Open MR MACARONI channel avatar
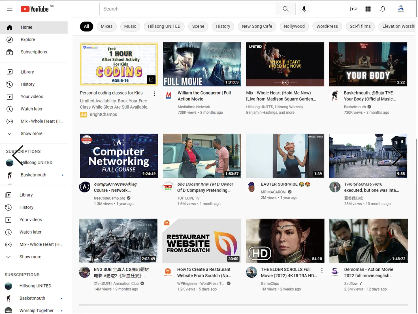418x314 pixels. click(252, 187)
